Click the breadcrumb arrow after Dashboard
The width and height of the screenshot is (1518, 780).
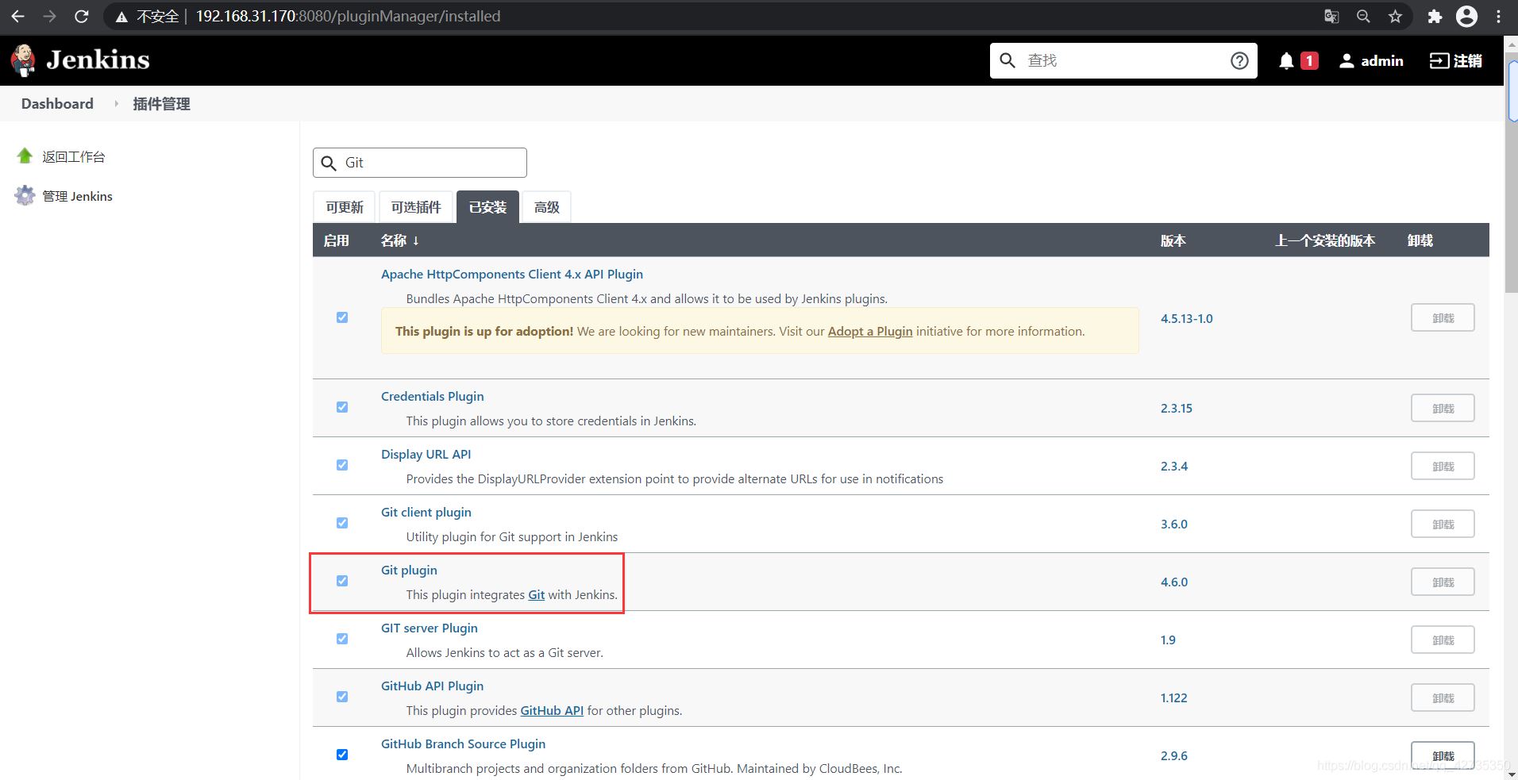tap(116, 104)
